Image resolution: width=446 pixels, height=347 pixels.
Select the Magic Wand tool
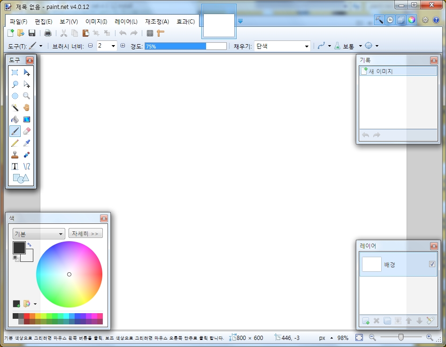pos(15,108)
